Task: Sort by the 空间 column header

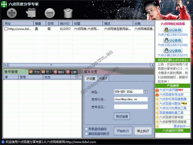Action: pyautogui.click(x=52, y=24)
